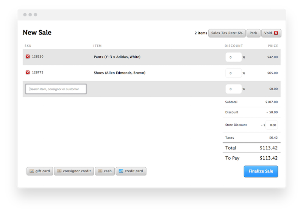
Task: Click the 2 items count label
Action: coord(201,33)
